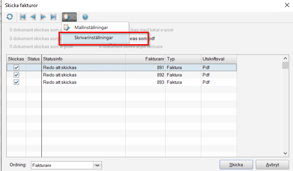Close the Skicka fakturor dialog

pos(287,5)
